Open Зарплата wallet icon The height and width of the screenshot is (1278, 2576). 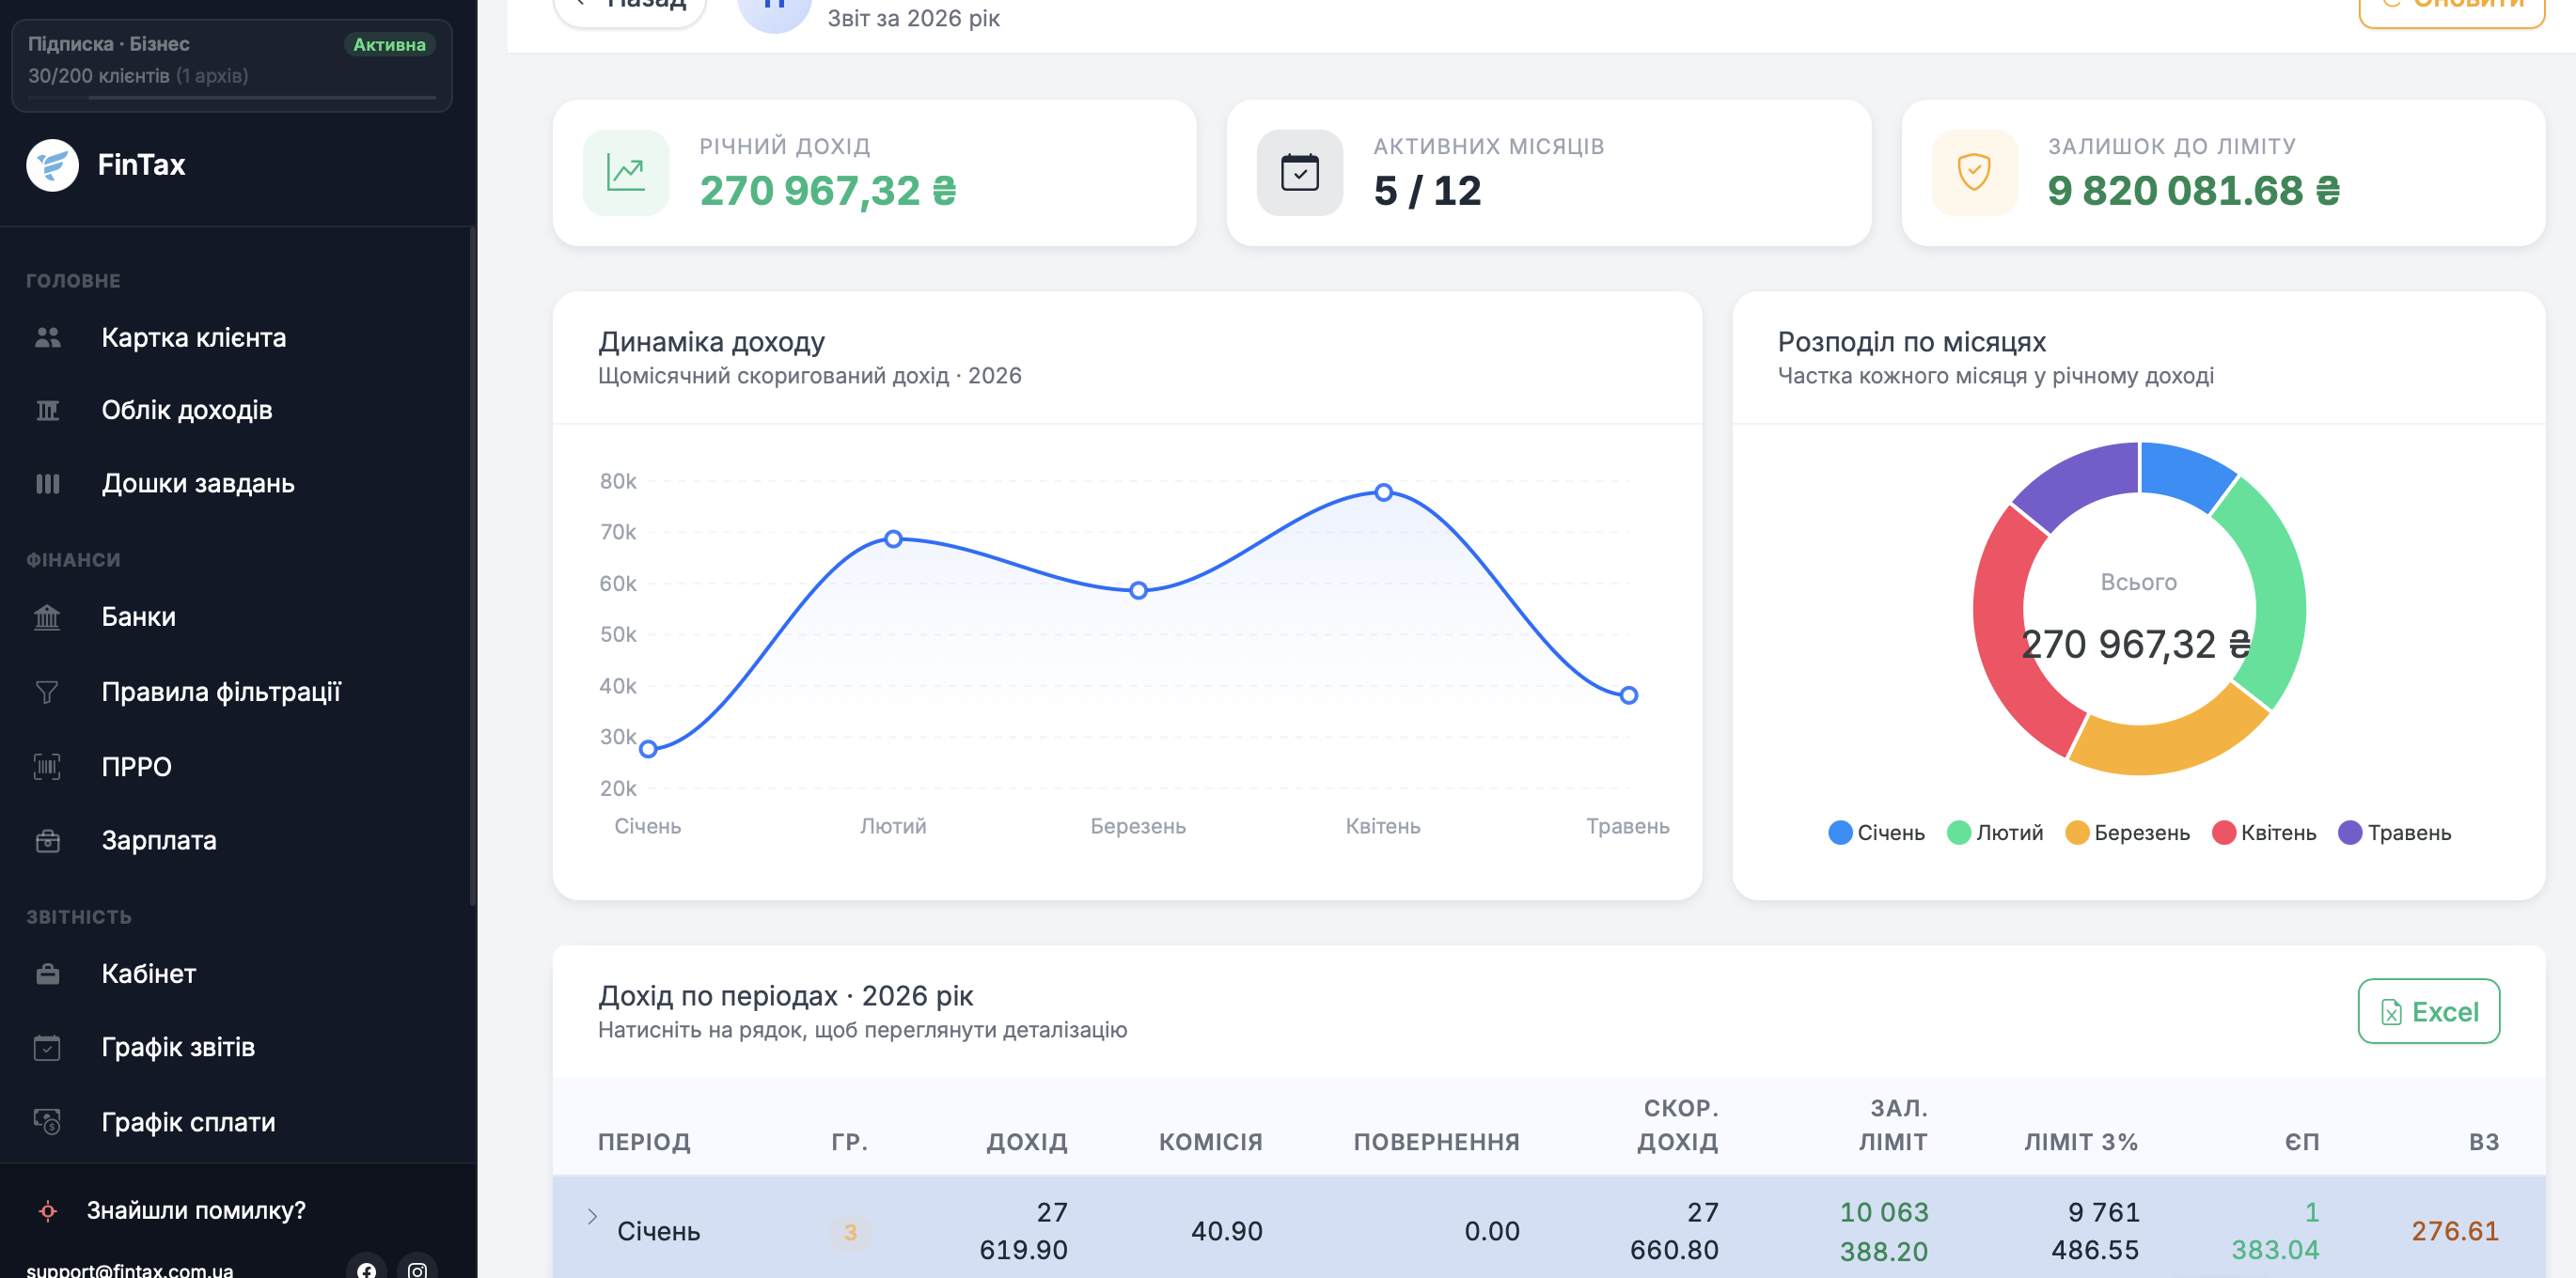point(47,841)
